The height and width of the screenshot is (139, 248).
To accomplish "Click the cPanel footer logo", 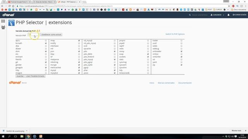I will click(15, 83).
